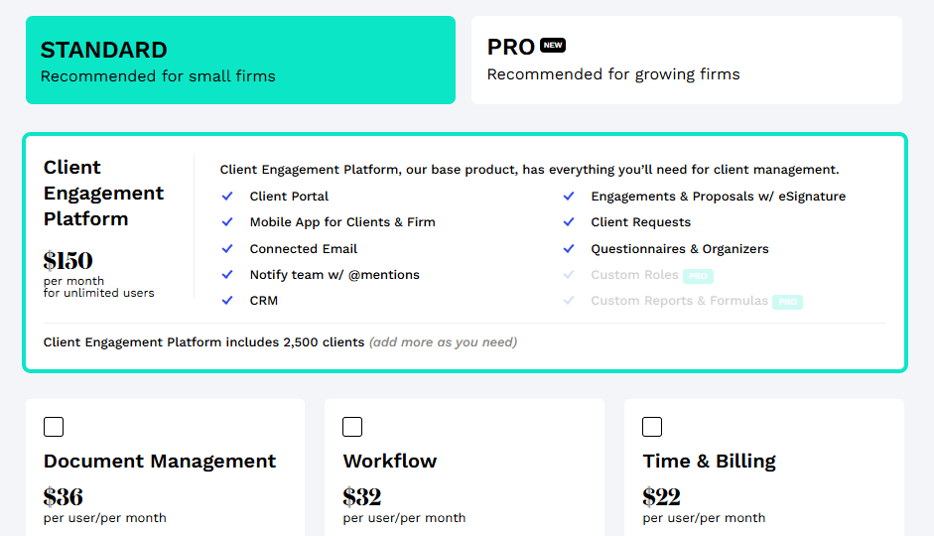Screen dimensions: 934x536
Task: Click the checkmark next to Client Requests
Action: [569, 222]
